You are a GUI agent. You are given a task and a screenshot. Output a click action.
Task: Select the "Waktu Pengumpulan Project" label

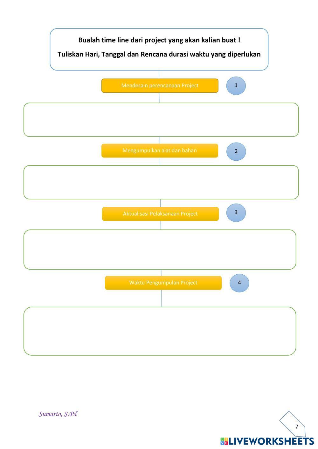pyautogui.click(x=163, y=283)
